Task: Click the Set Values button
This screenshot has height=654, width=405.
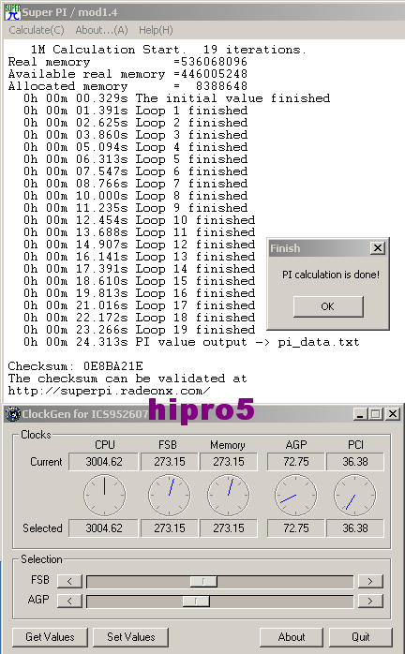Action: [130, 637]
